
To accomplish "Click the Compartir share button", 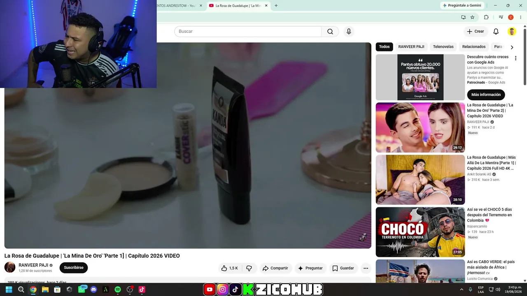I will (275, 268).
